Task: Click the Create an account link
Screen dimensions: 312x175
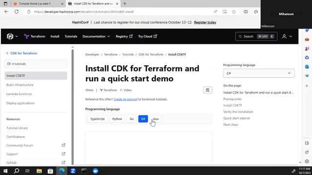Action: click(126, 99)
